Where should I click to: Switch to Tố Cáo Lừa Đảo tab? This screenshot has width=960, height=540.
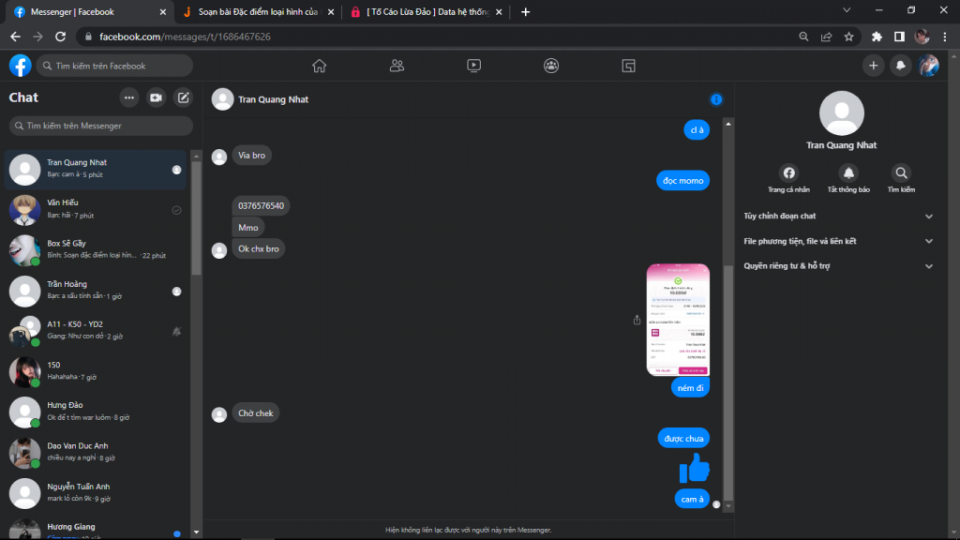pyautogui.click(x=420, y=12)
